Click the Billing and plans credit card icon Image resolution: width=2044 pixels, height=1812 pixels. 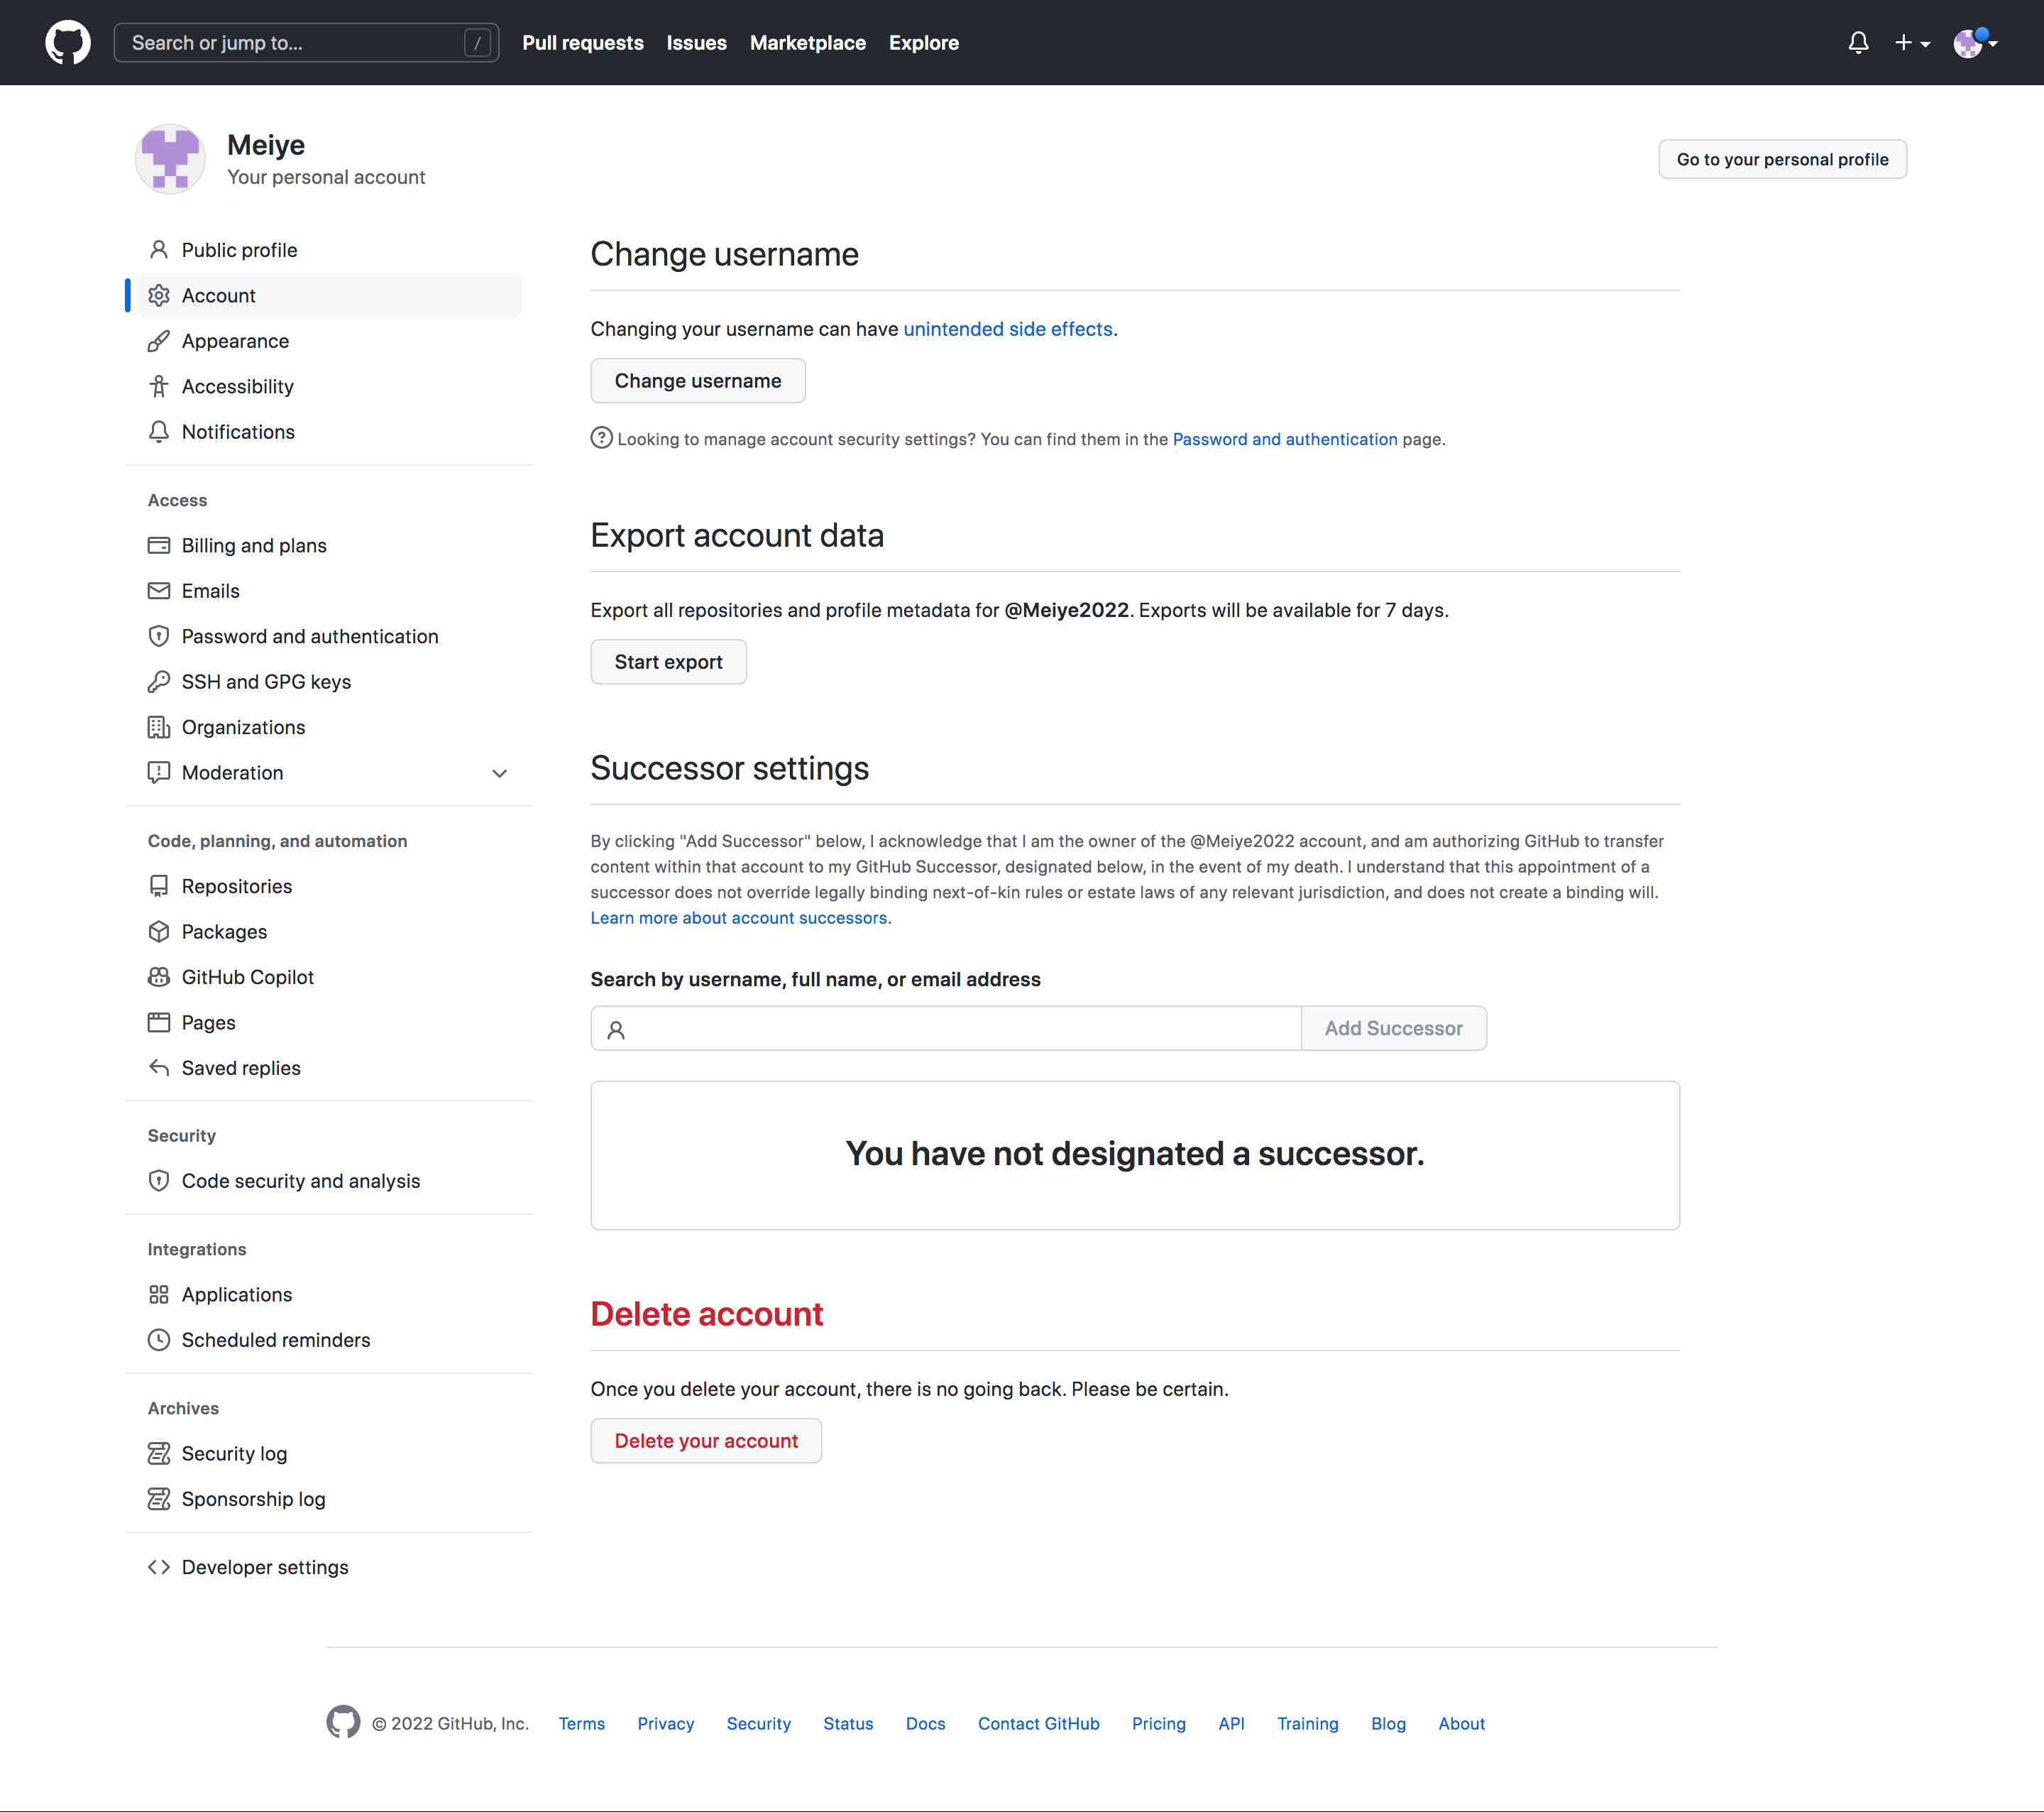point(159,545)
